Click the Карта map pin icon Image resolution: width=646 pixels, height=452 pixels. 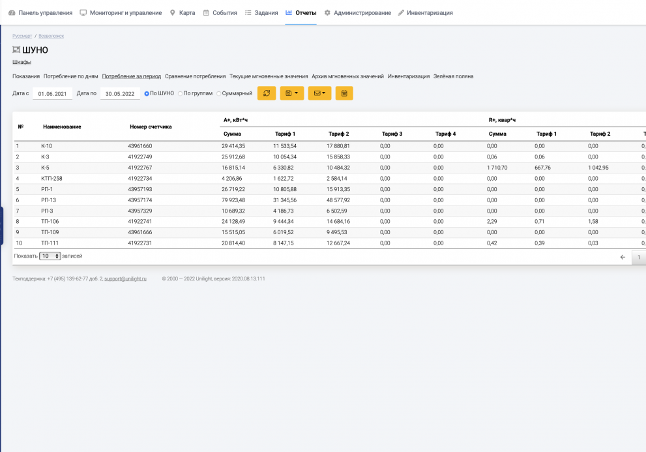click(172, 13)
